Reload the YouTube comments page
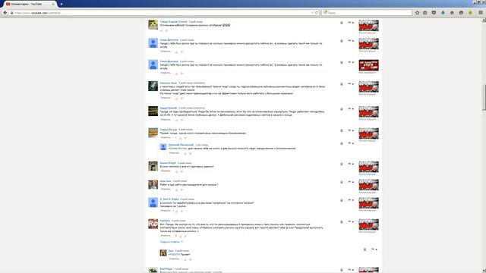 click(317, 13)
